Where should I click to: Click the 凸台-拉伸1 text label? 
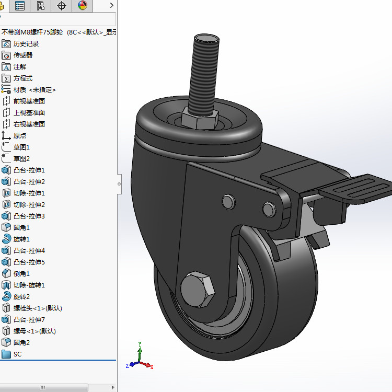[29, 170]
